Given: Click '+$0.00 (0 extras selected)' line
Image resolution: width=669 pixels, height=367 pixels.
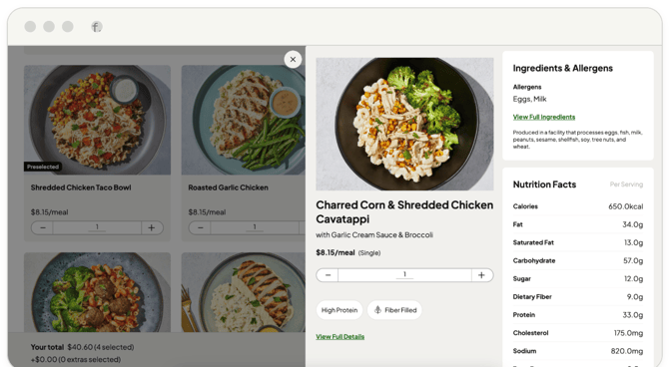Looking at the screenshot, I should 76,359.
